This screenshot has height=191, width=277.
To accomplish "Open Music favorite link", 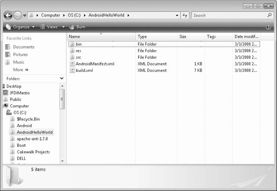I will pyautogui.click(x=18, y=62).
